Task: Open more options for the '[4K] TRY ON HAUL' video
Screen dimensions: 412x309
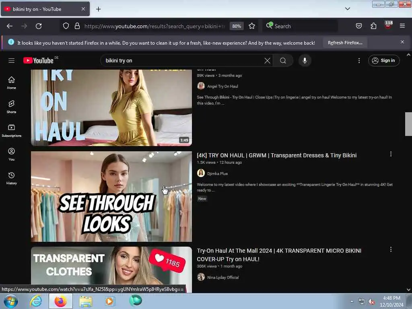Action: click(391, 154)
